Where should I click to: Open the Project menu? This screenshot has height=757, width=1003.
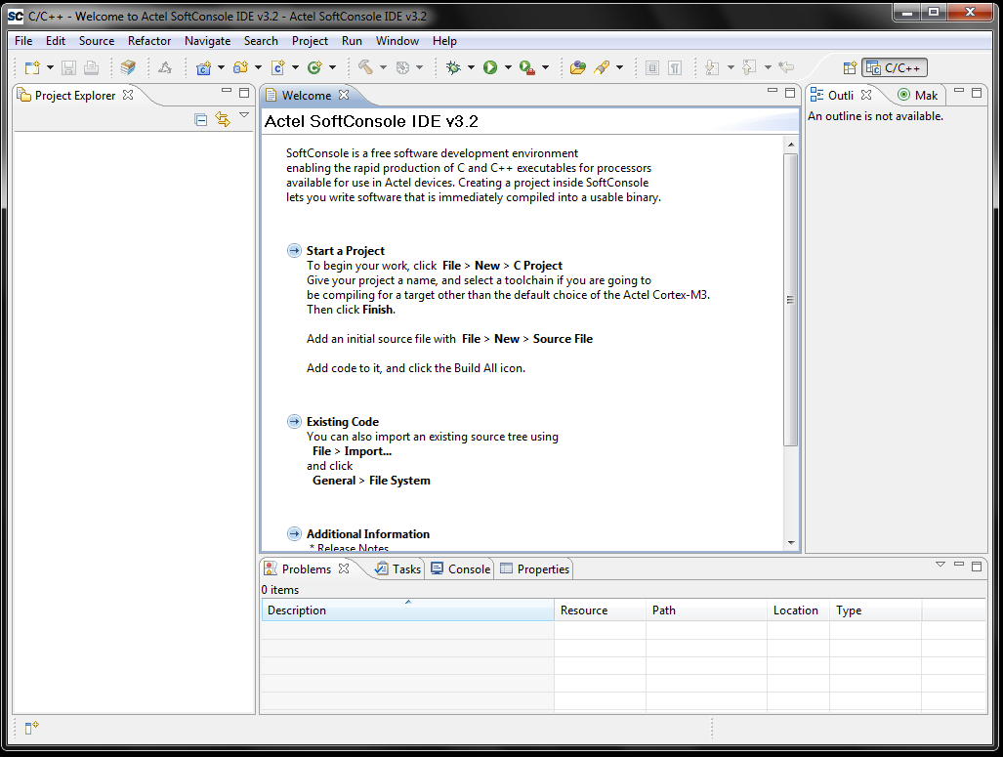(x=310, y=41)
